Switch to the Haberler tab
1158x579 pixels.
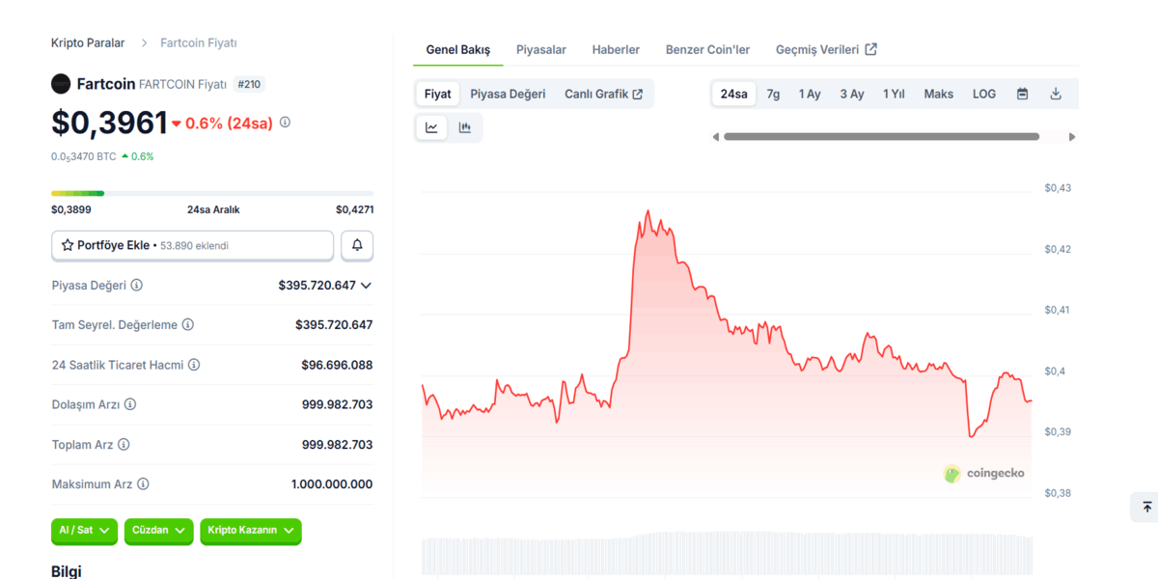(x=616, y=49)
